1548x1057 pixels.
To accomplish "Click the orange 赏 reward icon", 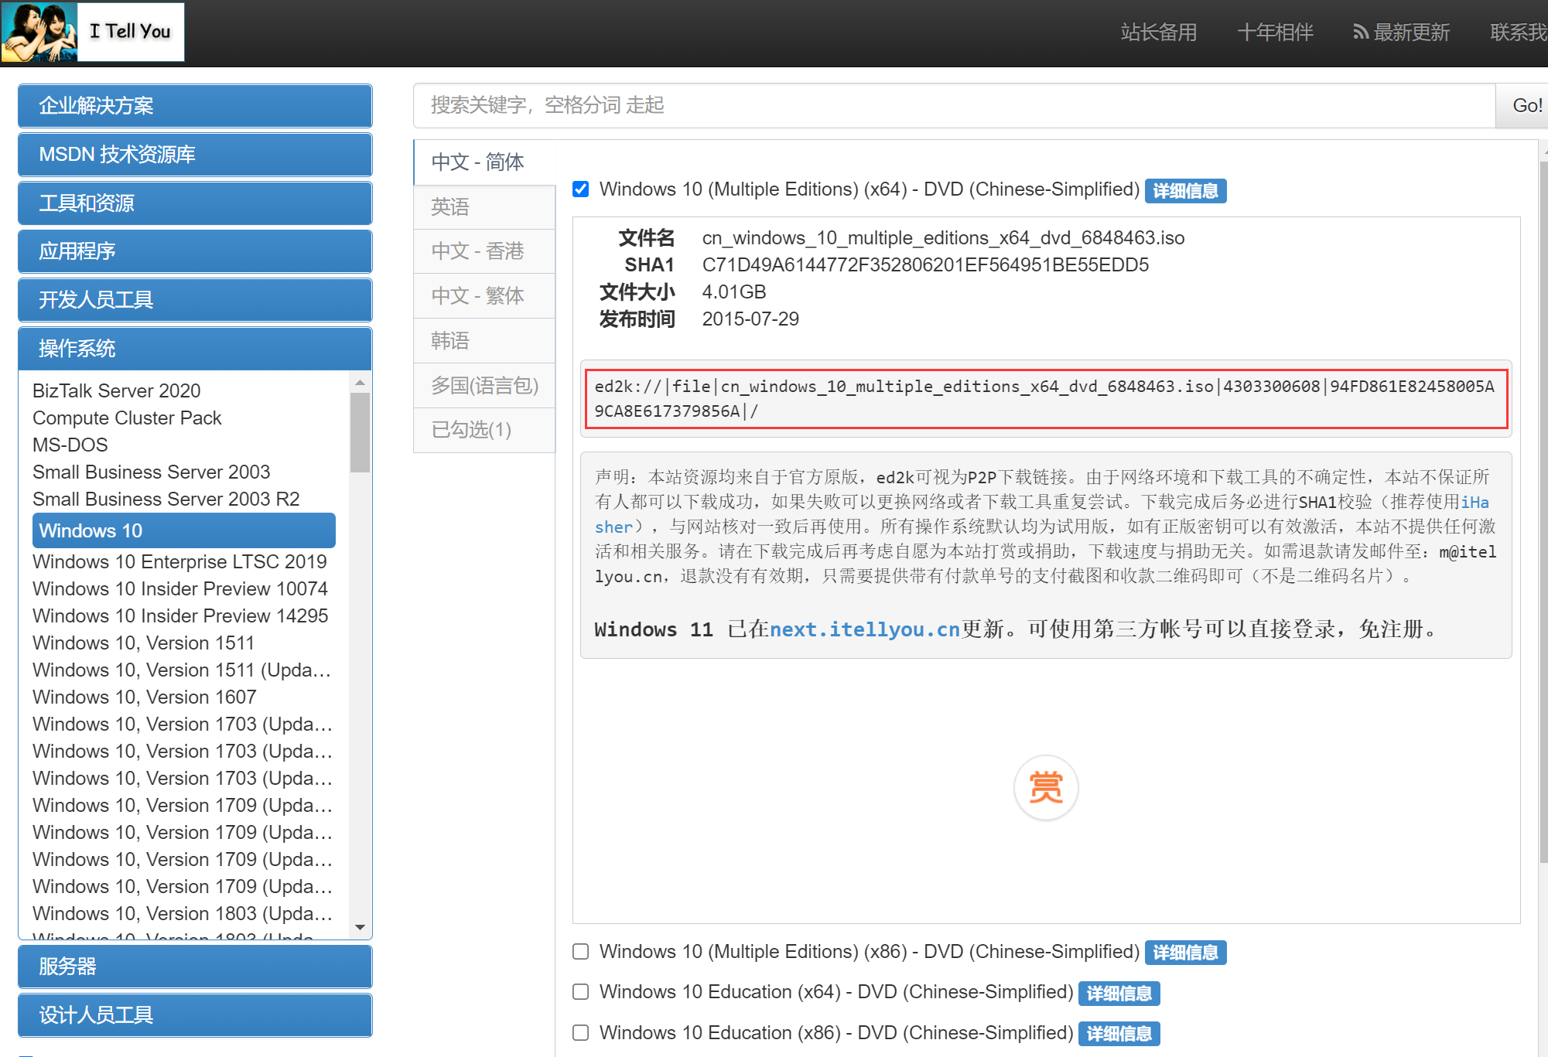I will (1045, 788).
